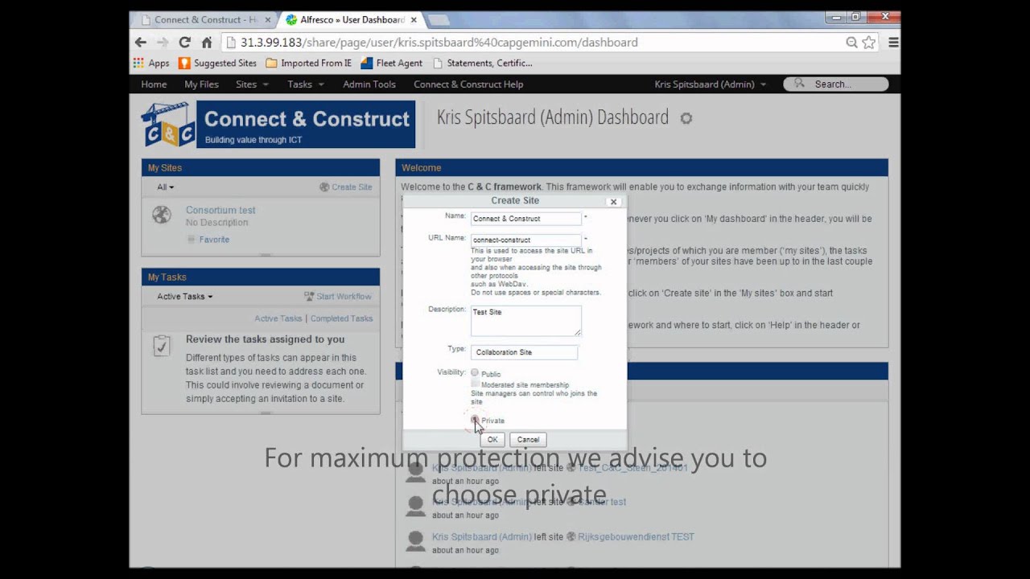The image size is (1030, 579).
Task: Click the zoom magnifier icon in address bar
Action: 851,43
